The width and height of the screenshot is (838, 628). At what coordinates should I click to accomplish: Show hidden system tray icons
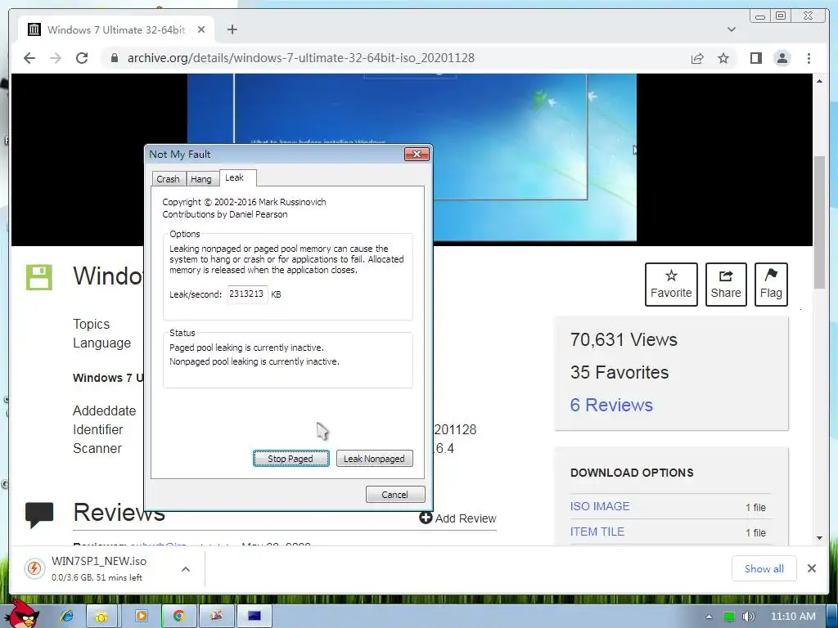click(709, 617)
